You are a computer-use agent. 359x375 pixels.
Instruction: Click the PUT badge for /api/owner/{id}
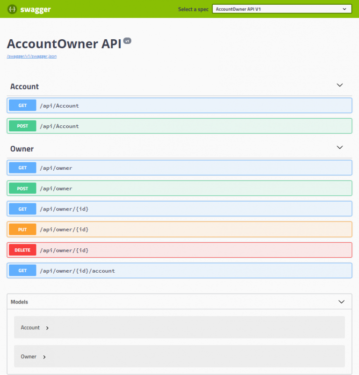click(x=22, y=230)
